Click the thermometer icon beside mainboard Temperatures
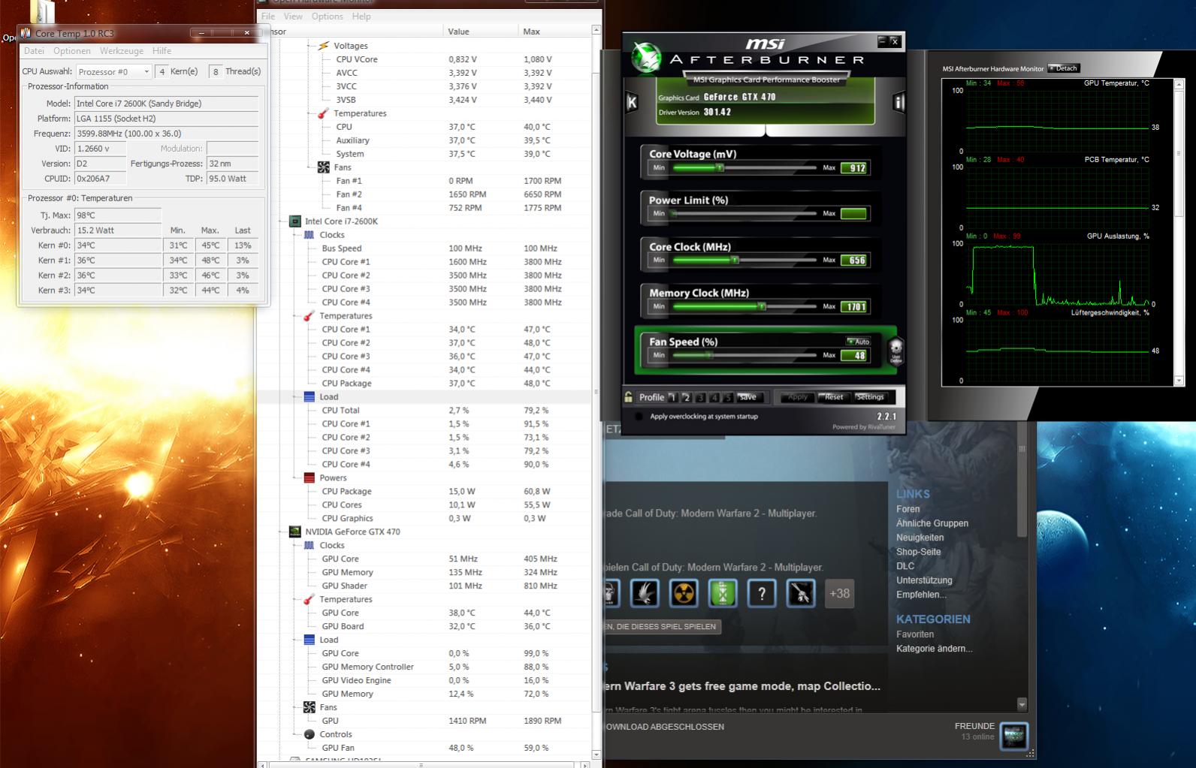 323,113
